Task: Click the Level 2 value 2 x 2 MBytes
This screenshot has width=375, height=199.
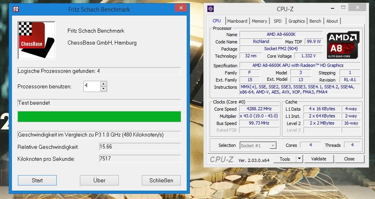Action: tap(322, 123)
